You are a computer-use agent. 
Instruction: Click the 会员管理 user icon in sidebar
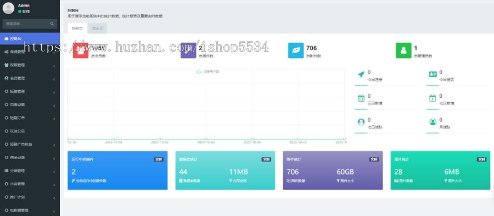7,78
